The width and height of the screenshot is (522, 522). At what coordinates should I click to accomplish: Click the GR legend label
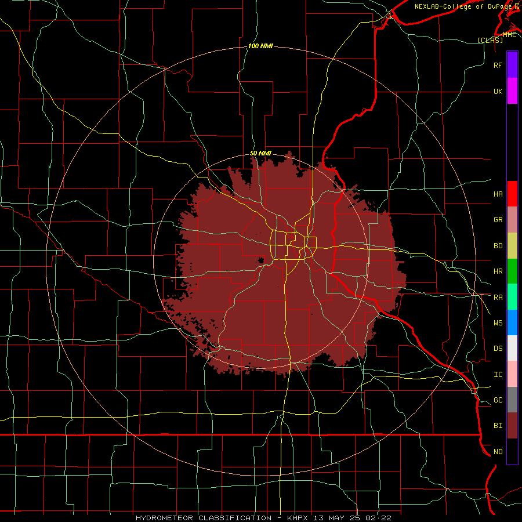pyautogui.click(x=498, y=219)
